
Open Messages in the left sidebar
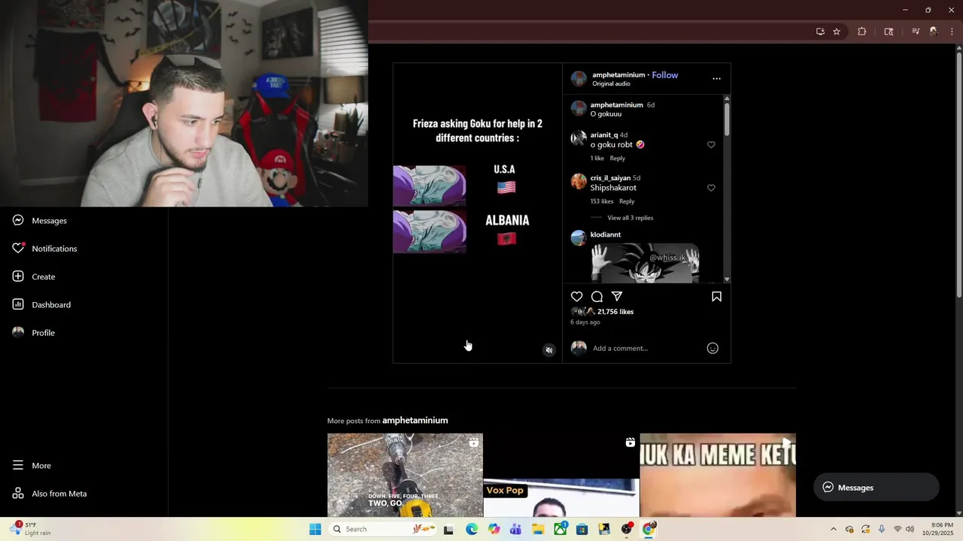click(50, 220)
